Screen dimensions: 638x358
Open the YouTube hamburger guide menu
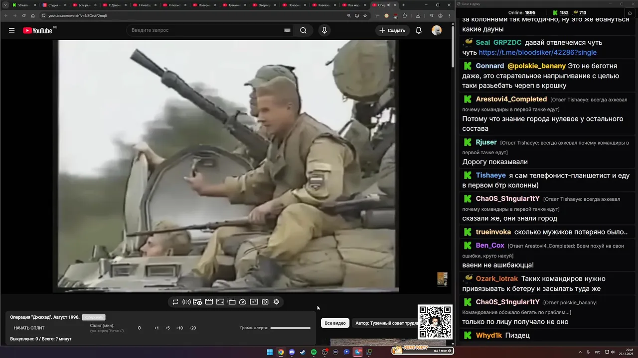[11, 30]
